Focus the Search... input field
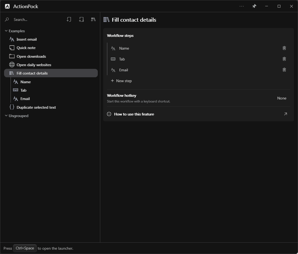The width and height of the screenshot is (298, 254). (x=38, y=20)
